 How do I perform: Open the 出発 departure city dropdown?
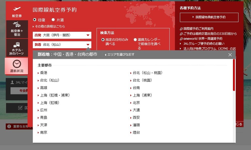pos(62,35)
